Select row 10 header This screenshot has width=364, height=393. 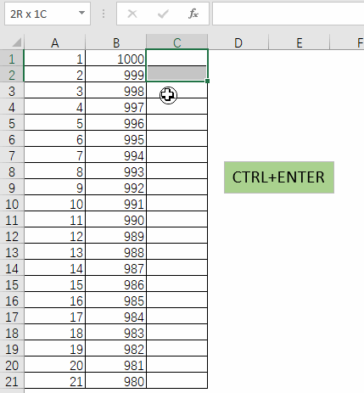[x=12, y=204]
